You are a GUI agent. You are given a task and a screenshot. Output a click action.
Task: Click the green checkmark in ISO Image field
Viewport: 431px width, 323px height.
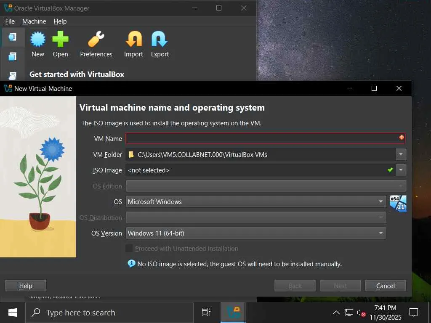click(x=390, y=170)
